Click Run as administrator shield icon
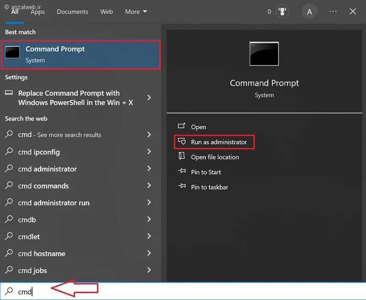The image size is (366, 300). pyautogui.click(x=182, y=142)
